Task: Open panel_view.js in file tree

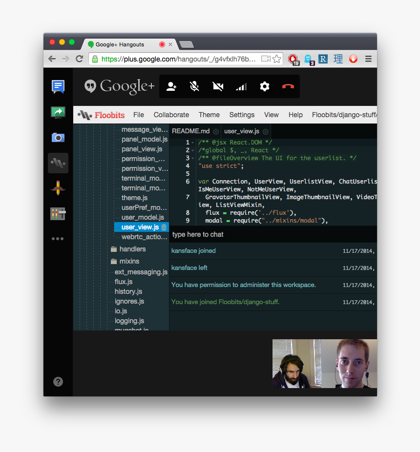Action: coord(142,149)
